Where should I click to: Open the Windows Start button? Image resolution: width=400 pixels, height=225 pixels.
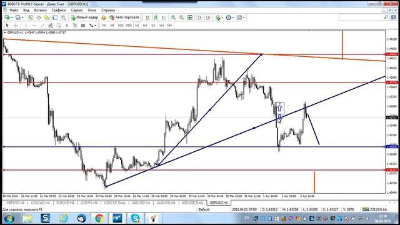pyautogui.click(x=9, y=219)
